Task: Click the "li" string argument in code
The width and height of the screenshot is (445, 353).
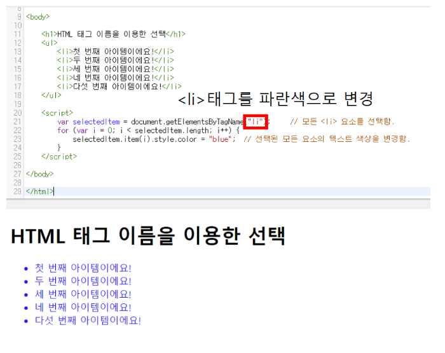Action: 255,122
